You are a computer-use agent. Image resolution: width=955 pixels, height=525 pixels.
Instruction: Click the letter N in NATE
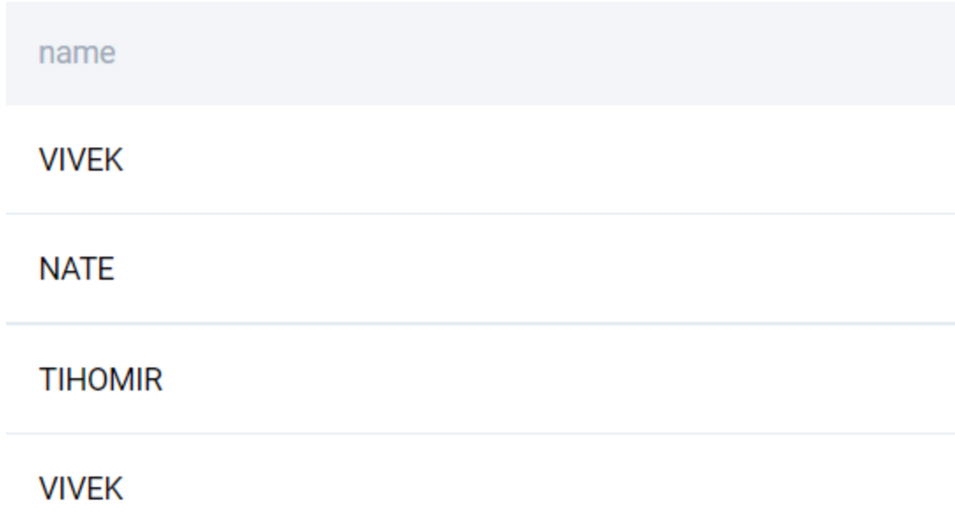pos(48,269)
